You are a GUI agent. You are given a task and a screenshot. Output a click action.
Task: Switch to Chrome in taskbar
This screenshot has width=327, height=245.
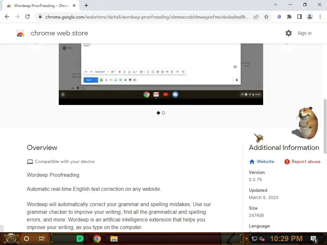[97, 239]
